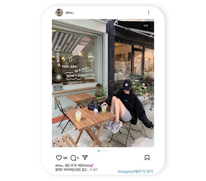Viewport: 206px width, 181px height.
Task: Click the 1/11 photo counter badge
Action: [146, 26]
